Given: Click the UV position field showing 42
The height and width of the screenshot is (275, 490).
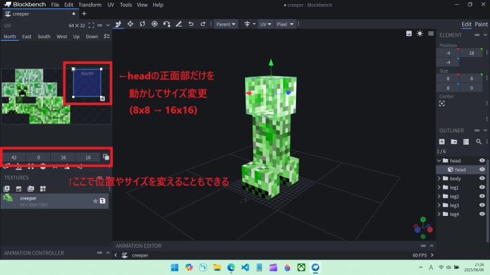Looking at the screenshot, I should (14, 157).
